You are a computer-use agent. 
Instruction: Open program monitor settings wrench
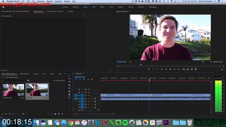point(211,62)
